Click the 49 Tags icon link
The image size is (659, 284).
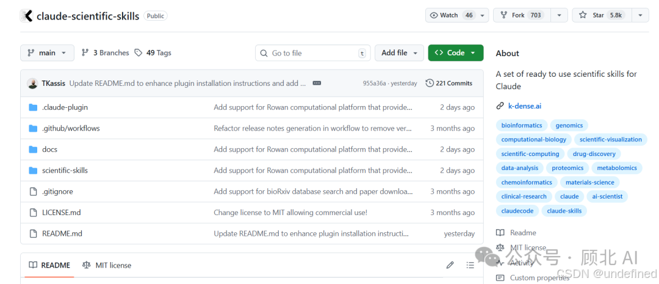(x=153, y=53)
